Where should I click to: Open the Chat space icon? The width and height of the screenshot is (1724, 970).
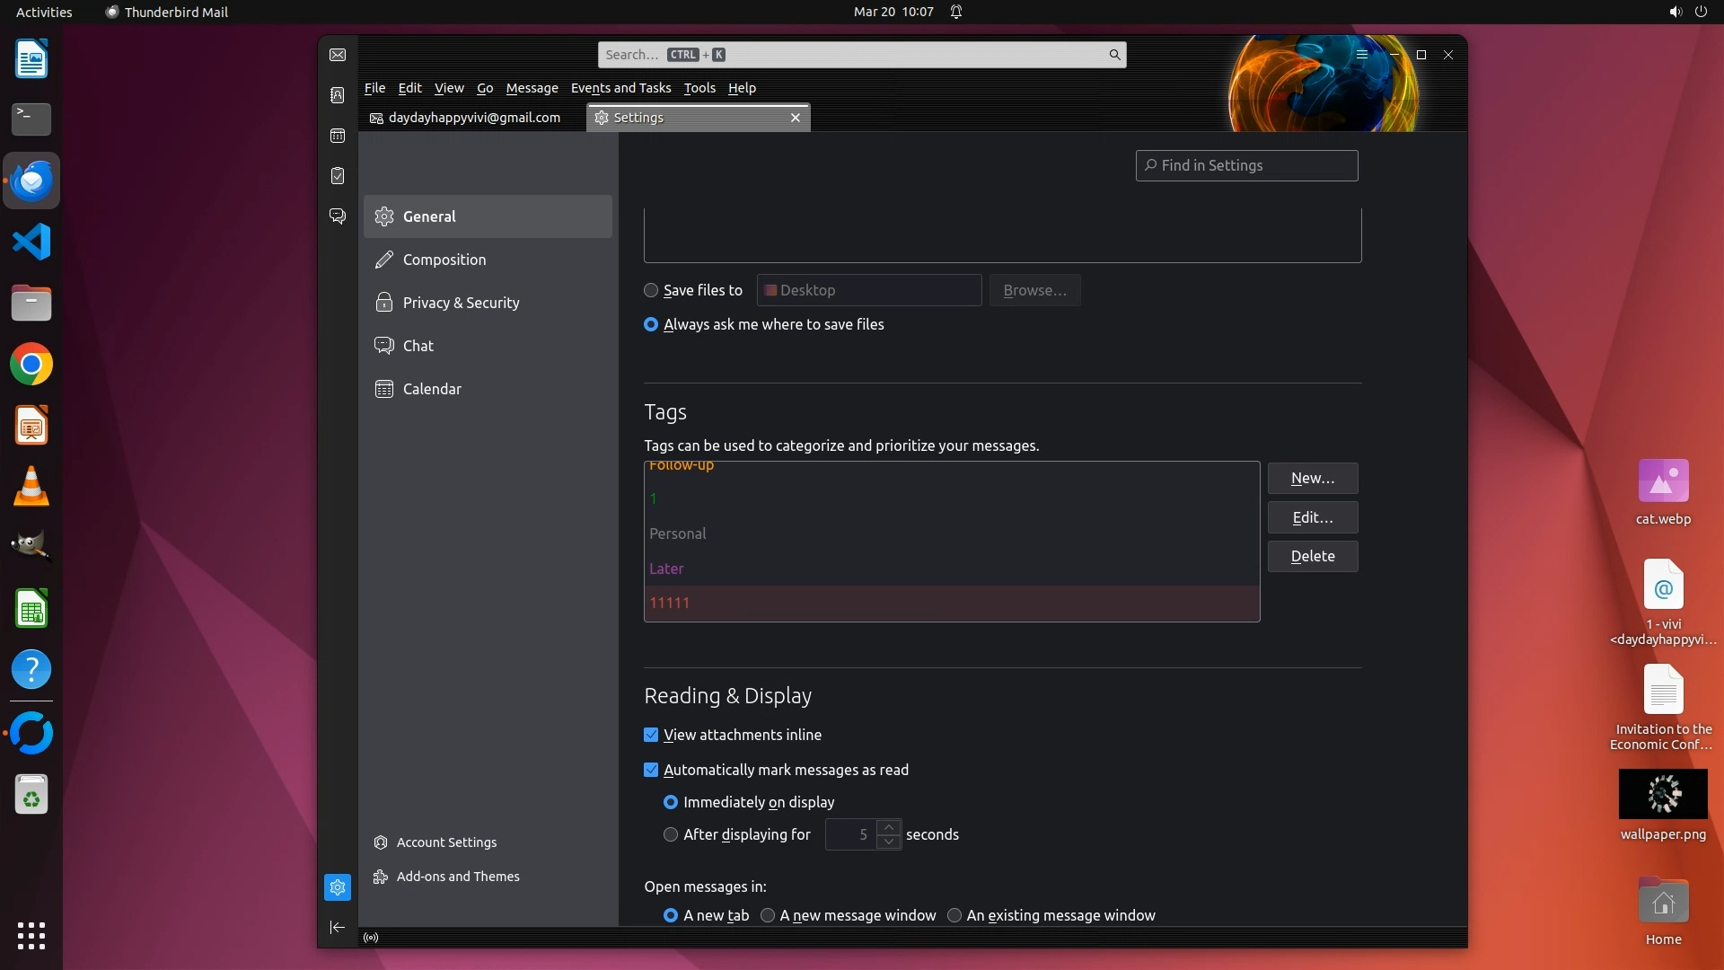[x=338, y=216]
